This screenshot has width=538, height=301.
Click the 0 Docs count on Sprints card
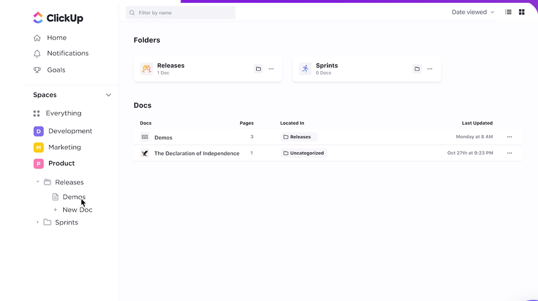323,73
